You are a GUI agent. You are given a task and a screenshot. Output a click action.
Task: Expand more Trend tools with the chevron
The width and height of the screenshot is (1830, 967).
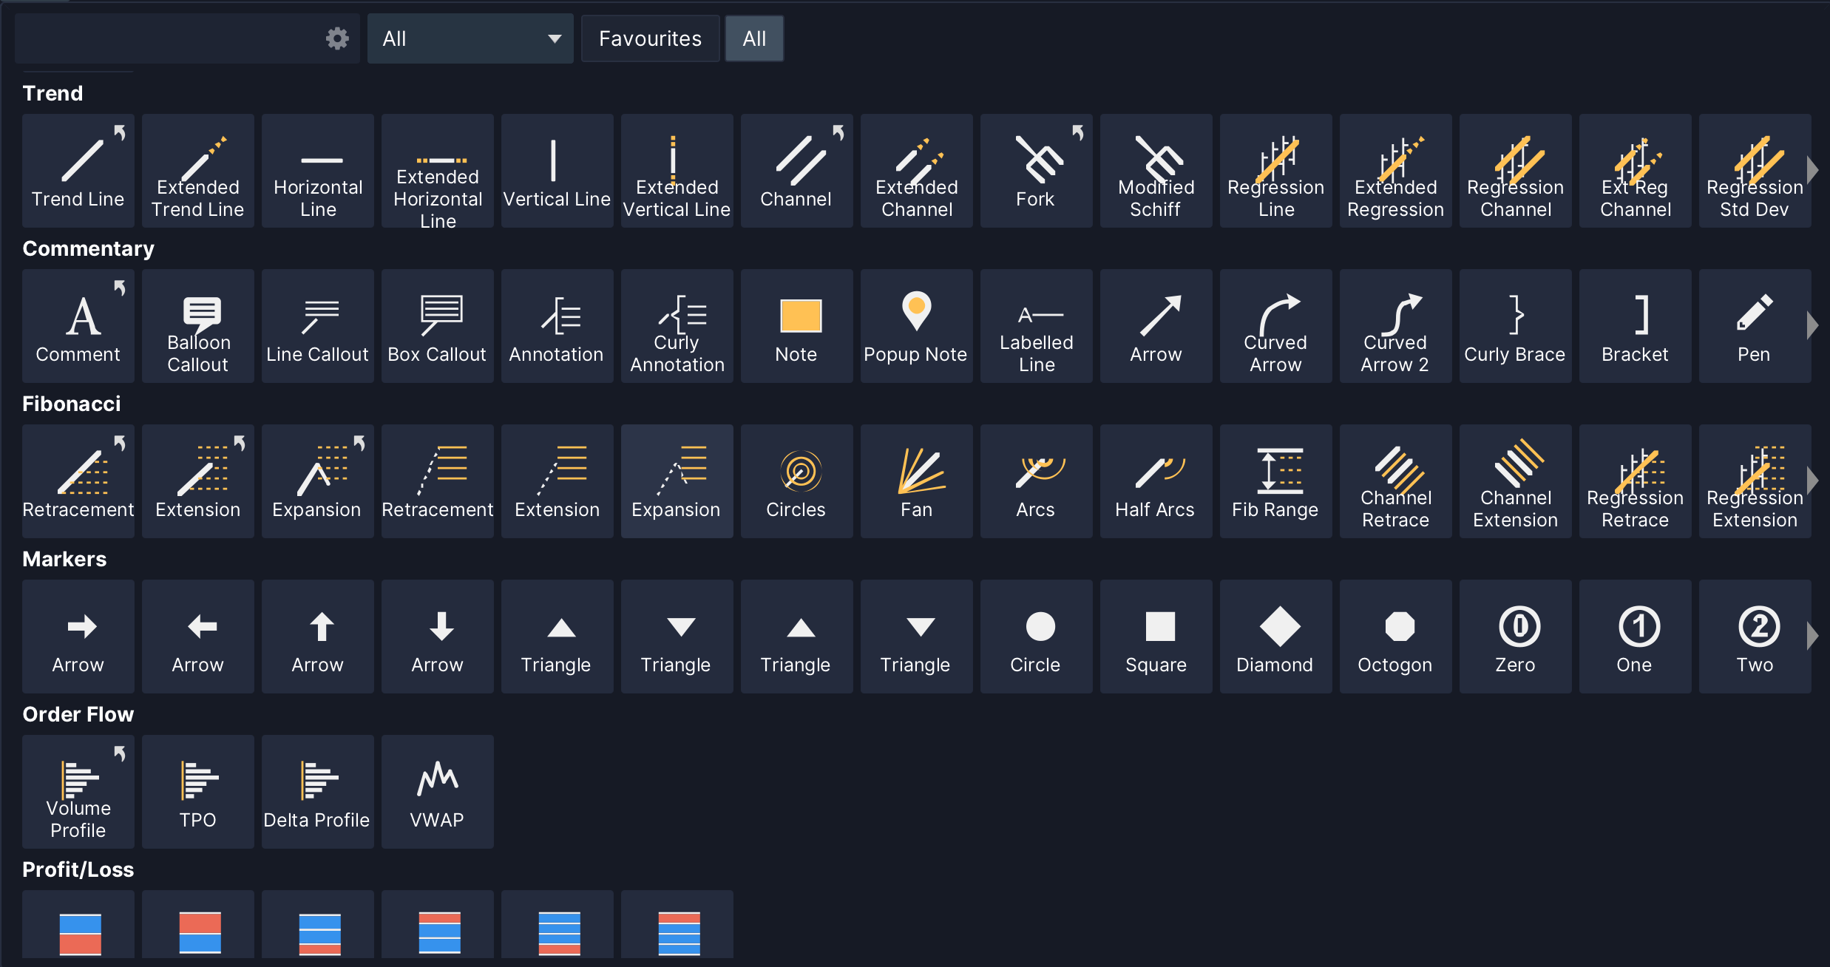click(x=1813, y=169)
